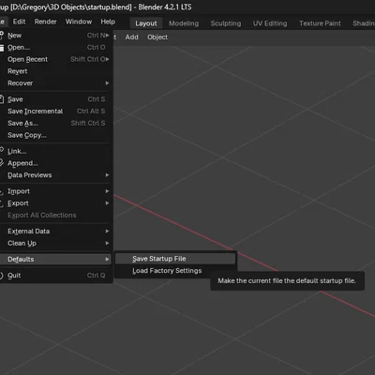Switch to the Sculpting workspace tab
The height and width of the screenshot is (375, 375).
(x=226, y=23)
